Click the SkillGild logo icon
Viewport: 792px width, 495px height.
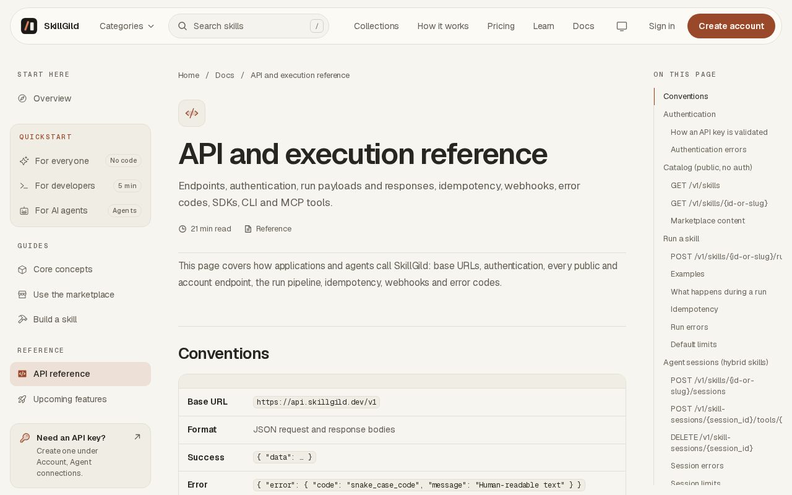(x=29, y=26)
